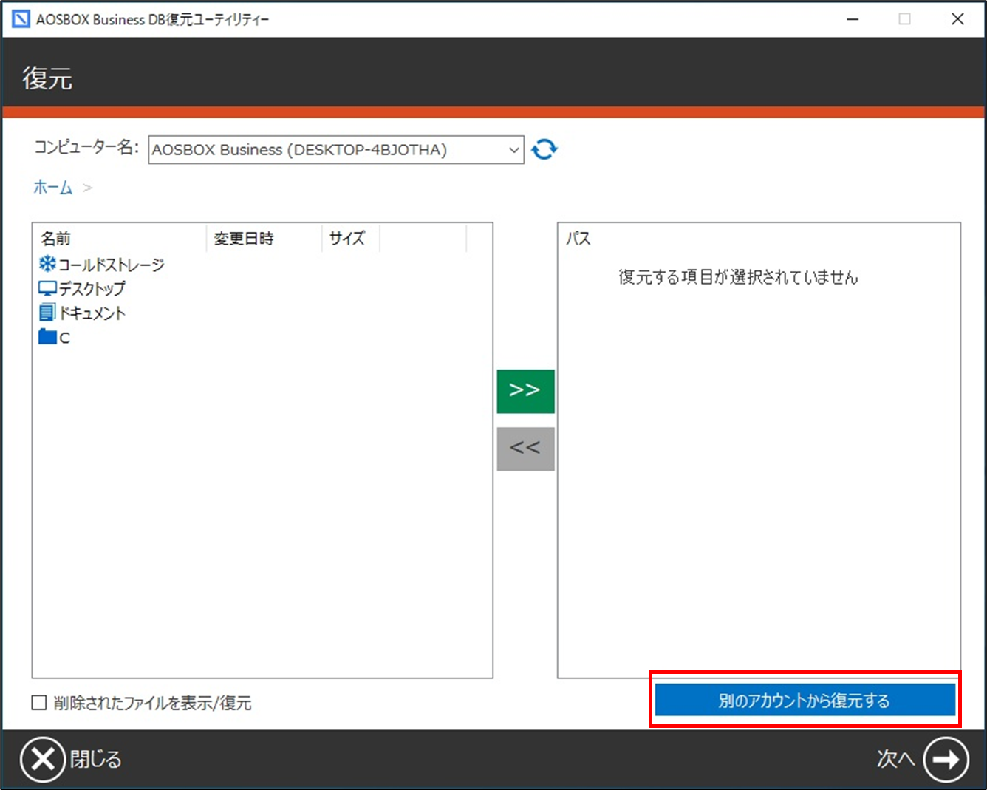987x790 pixels.
Task: Select the ドキュメント row label
Action: coord(92,313)
